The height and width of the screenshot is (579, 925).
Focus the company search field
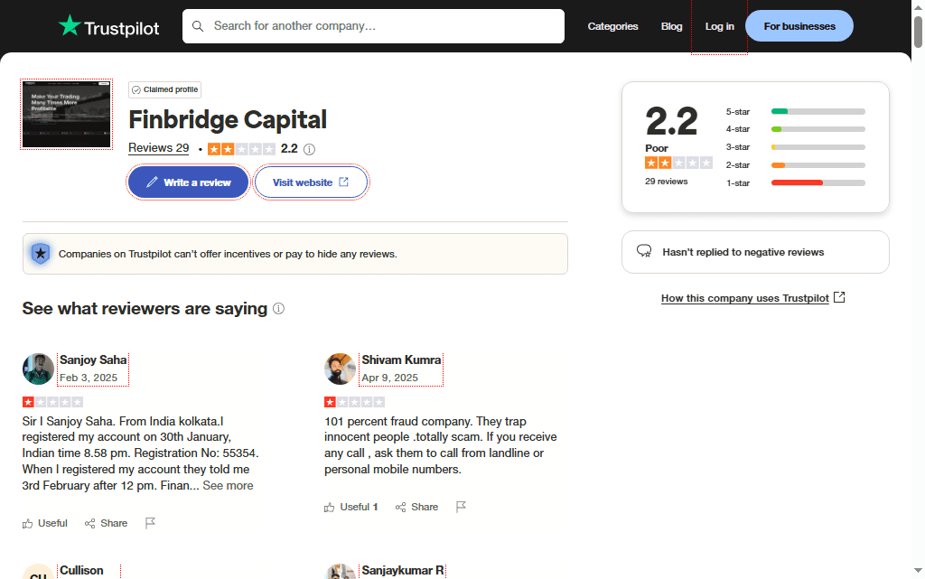pos(373,26)
